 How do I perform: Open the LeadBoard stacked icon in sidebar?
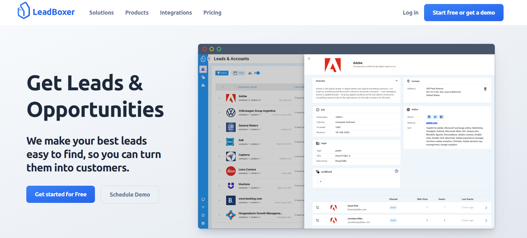203,77
